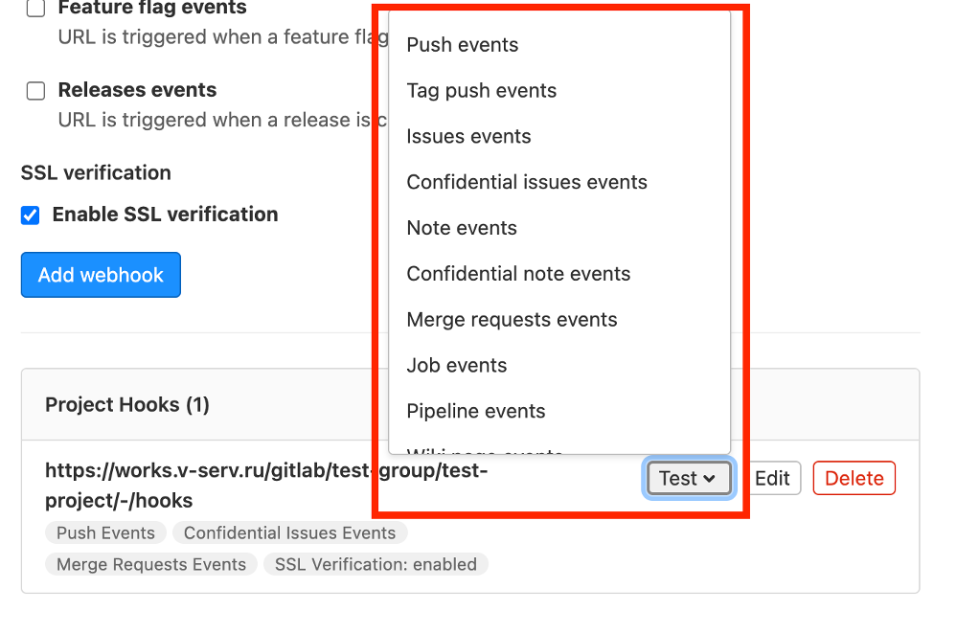957x634 pixels.
Task: Click the Add webhook button
Action: [101, 275]
